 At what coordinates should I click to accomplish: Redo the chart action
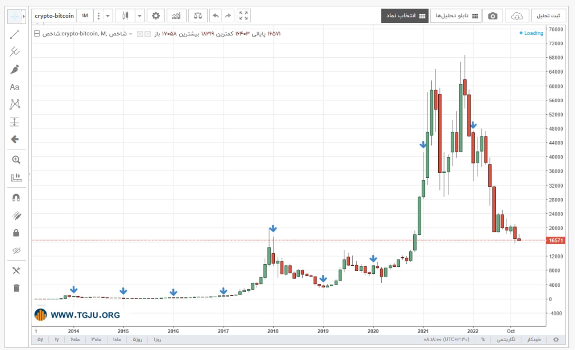point(228,16)
